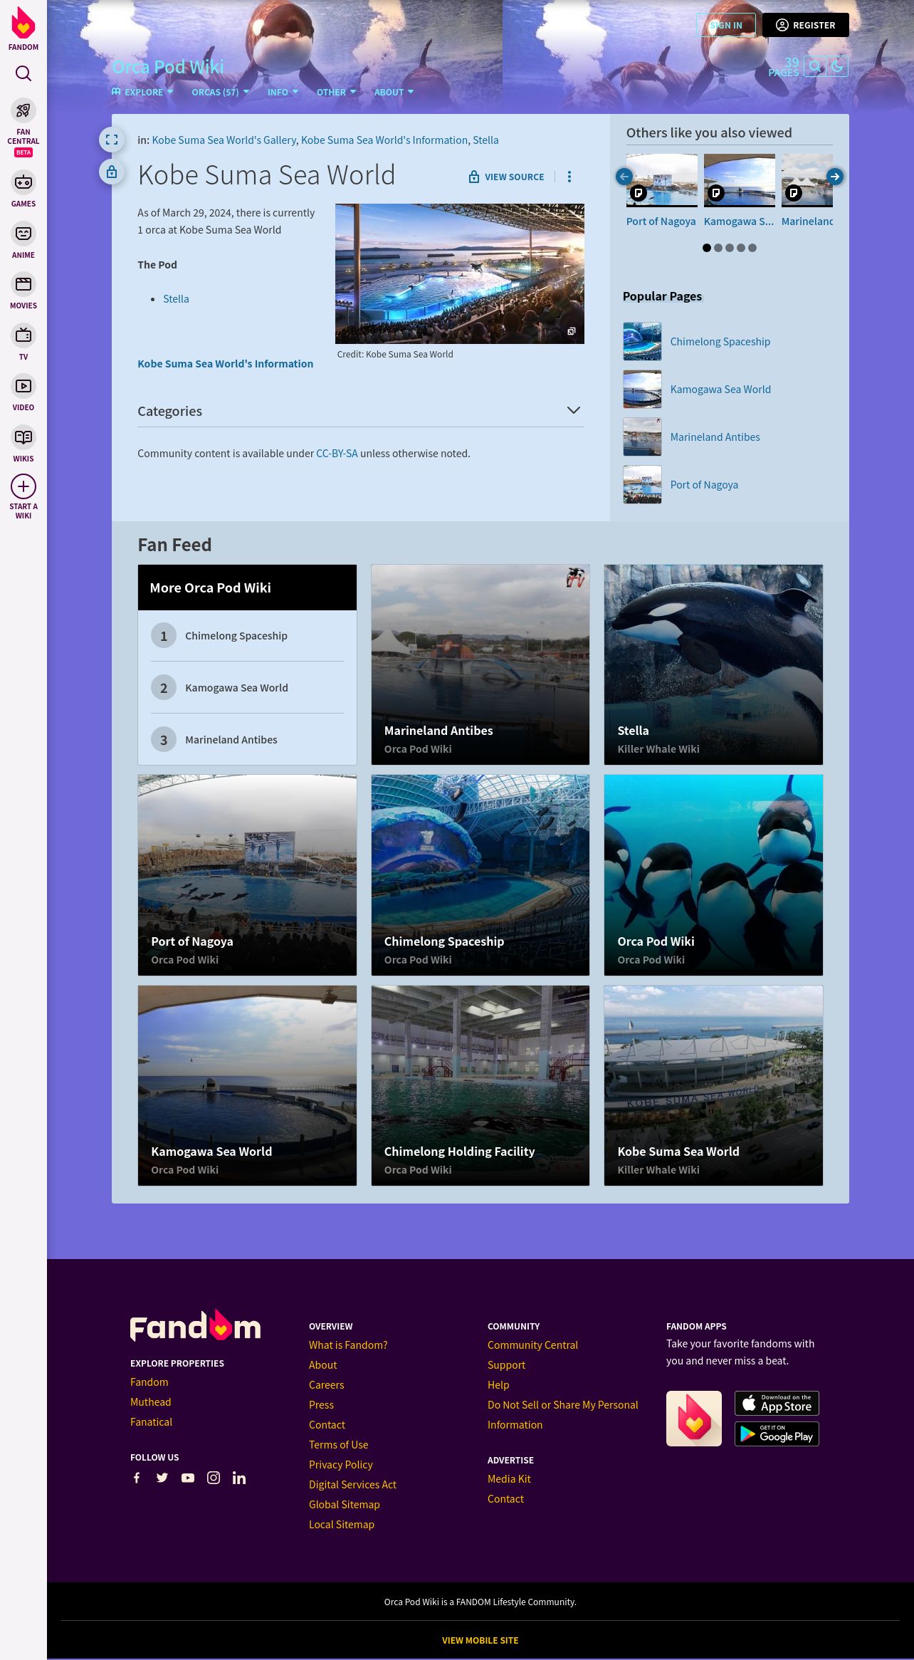Open the Info dropdown menu
The image size is (914, 1660).
pos(283,92)
